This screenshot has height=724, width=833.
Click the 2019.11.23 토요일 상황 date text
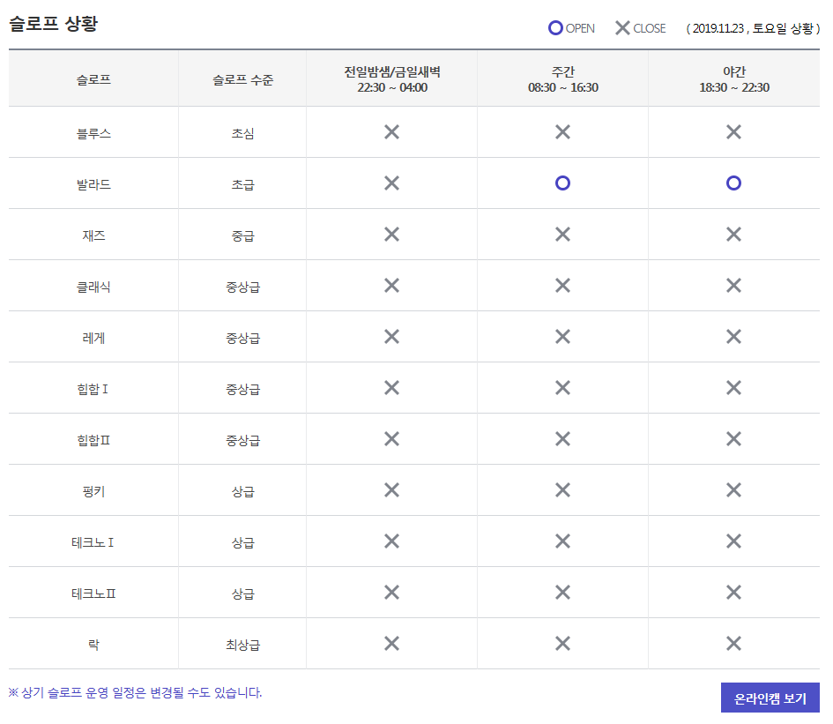point(753,28)
